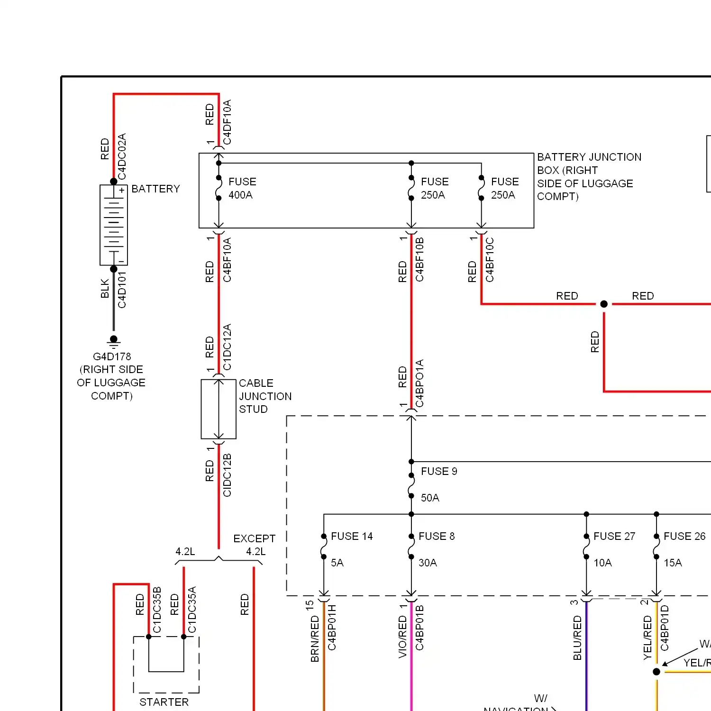Select the C4BP01D connector label
Screen dimensions: 711x711
pos(665,628)
